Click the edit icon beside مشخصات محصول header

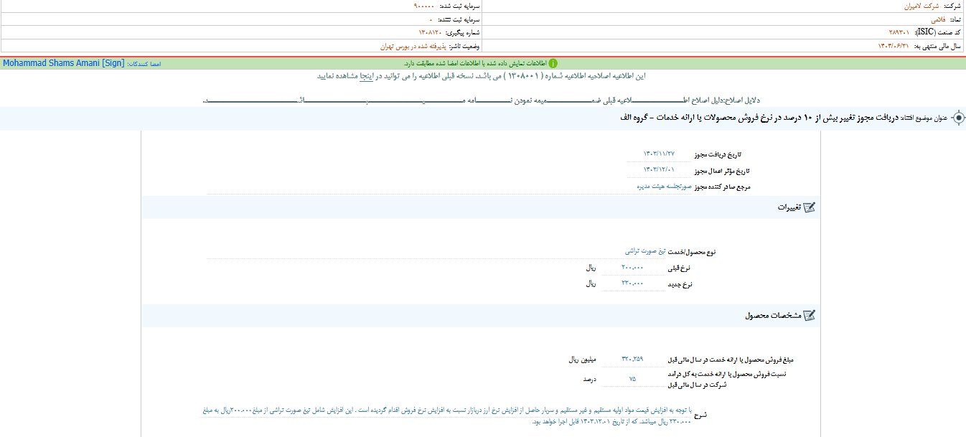coord(810,315)
